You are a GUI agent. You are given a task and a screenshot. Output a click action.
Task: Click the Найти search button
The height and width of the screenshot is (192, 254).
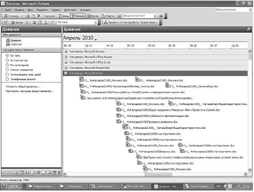(108, 16)
